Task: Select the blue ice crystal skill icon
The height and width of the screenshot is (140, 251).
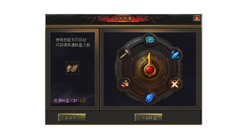Action: pos(175,55)
